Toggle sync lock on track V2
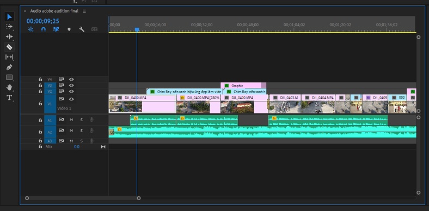This screenshot has width=429, height=211. coord(62,91)
